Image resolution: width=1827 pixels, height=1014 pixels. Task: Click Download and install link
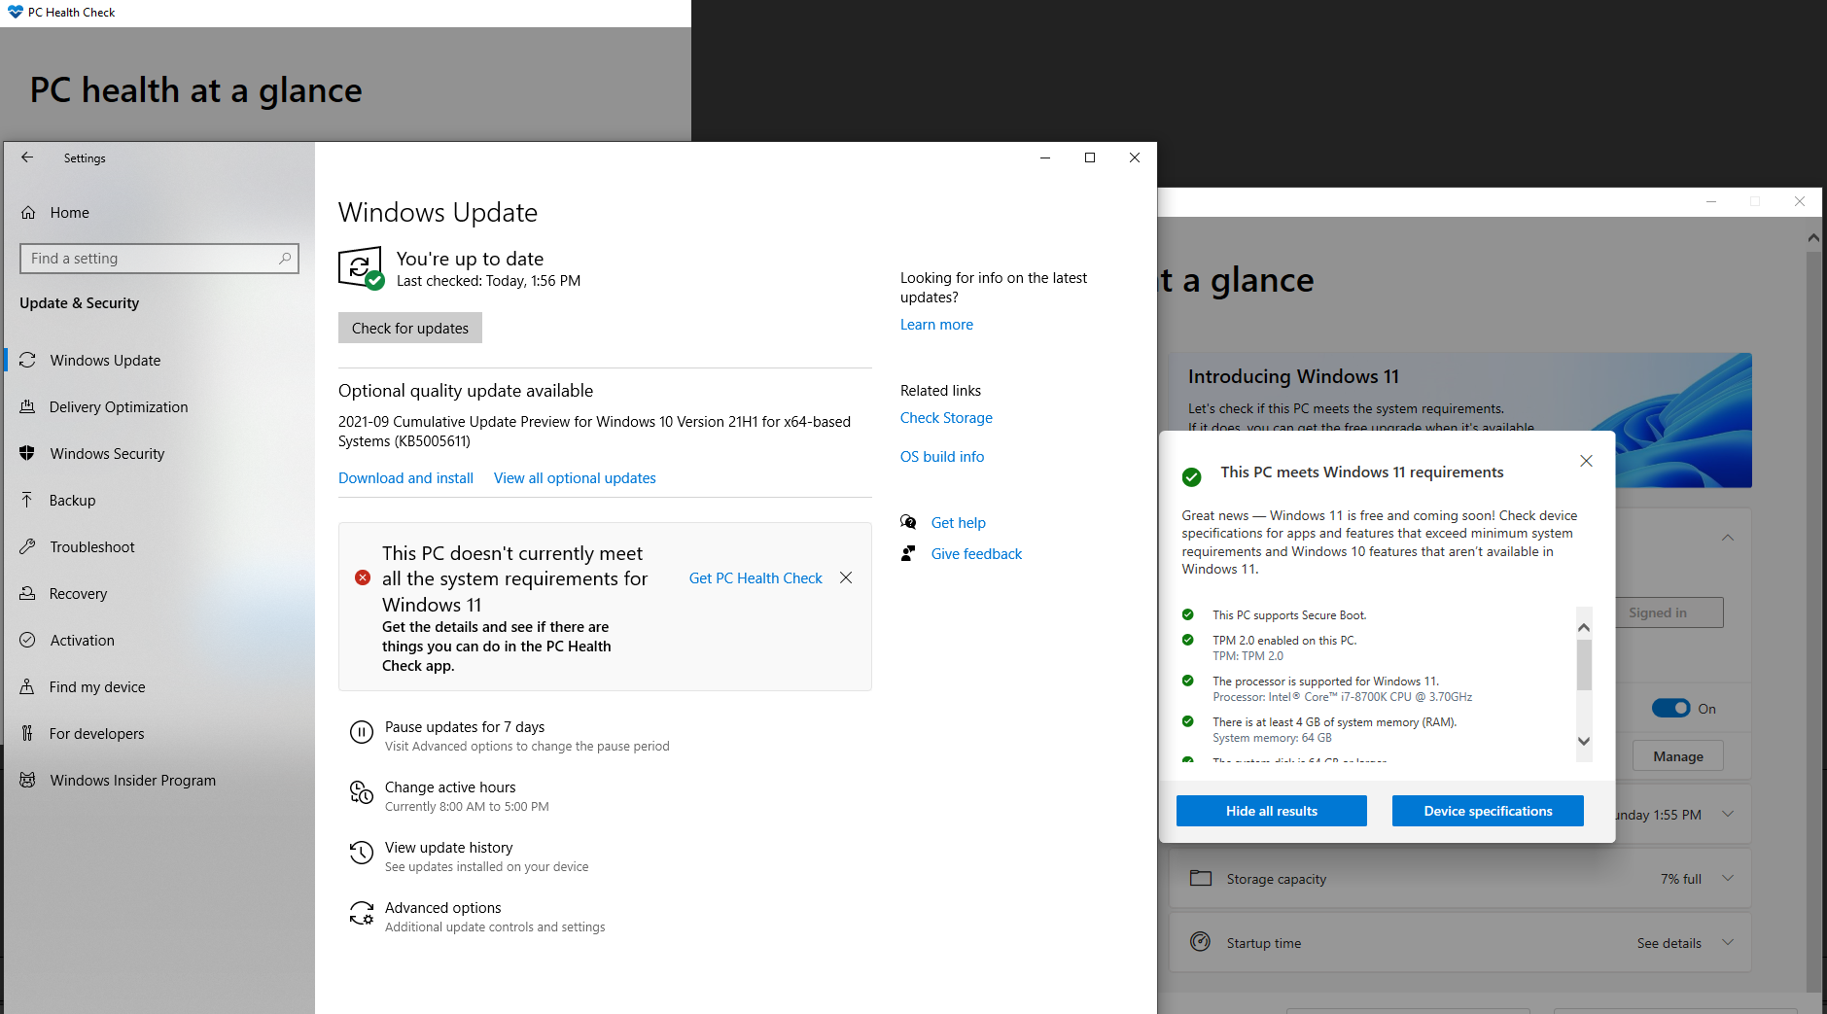tap(405, 478)
